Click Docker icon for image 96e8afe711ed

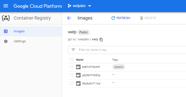point(78,83)
